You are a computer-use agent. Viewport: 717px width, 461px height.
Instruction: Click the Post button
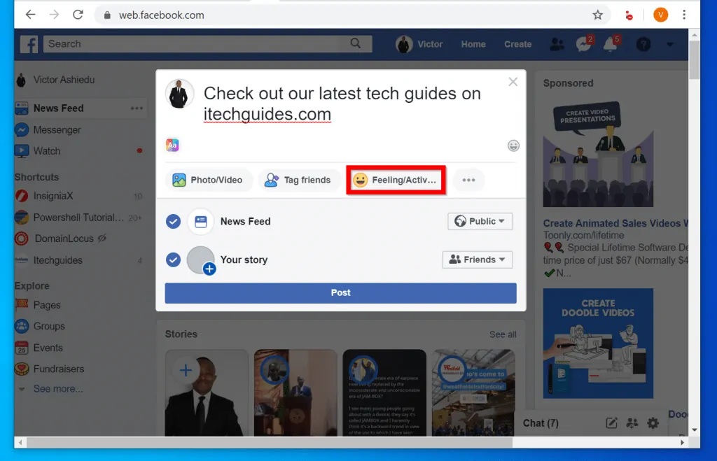(340, 292)
